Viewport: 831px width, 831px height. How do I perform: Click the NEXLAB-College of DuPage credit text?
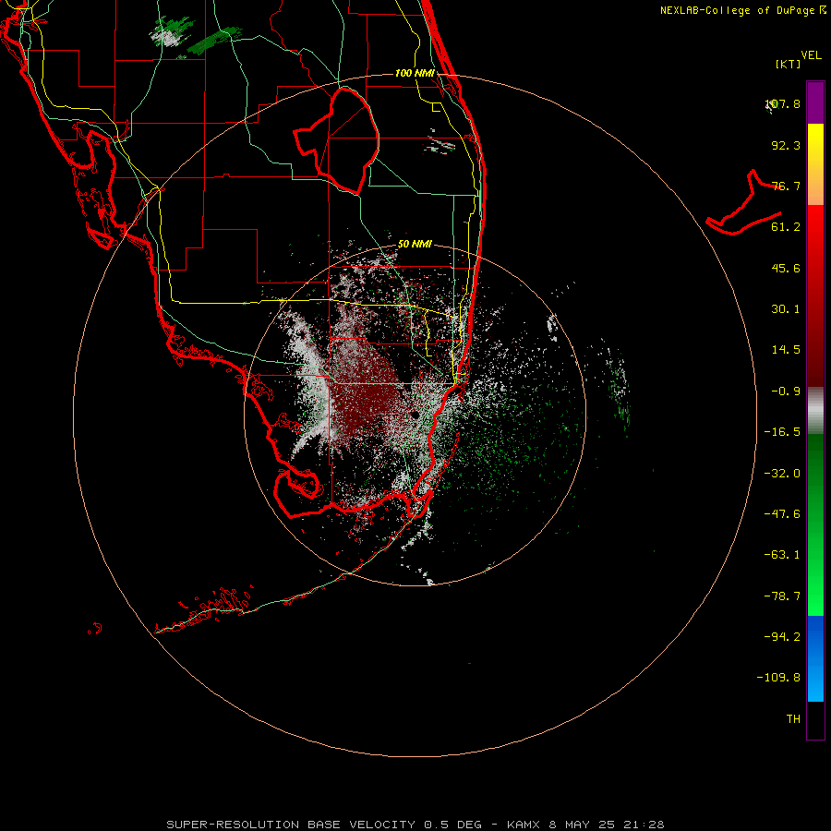click(x=738, y=10)
